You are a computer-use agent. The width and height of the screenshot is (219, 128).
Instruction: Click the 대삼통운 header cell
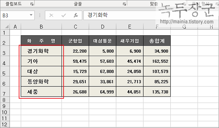pyautogui.click(x=102, y=41)
